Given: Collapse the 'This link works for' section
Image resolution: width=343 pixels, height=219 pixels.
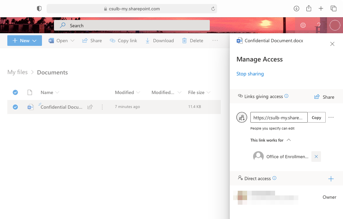Looking at the screenshot, I should click(289, 140).
